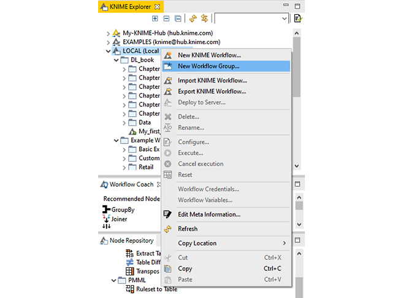This screenshot has width=403, height=298.
Task: Click the Rename menu entry
Action: [226, 128]
